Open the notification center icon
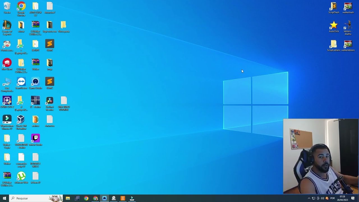 (x=353, y=198)
